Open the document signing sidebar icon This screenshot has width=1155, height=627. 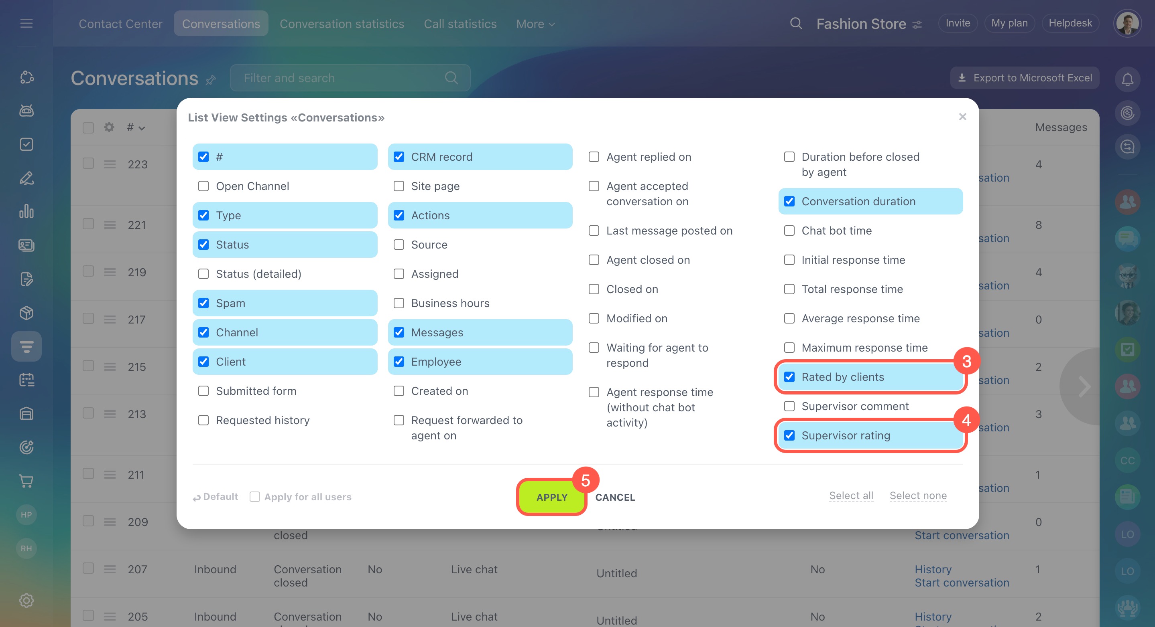26,279
